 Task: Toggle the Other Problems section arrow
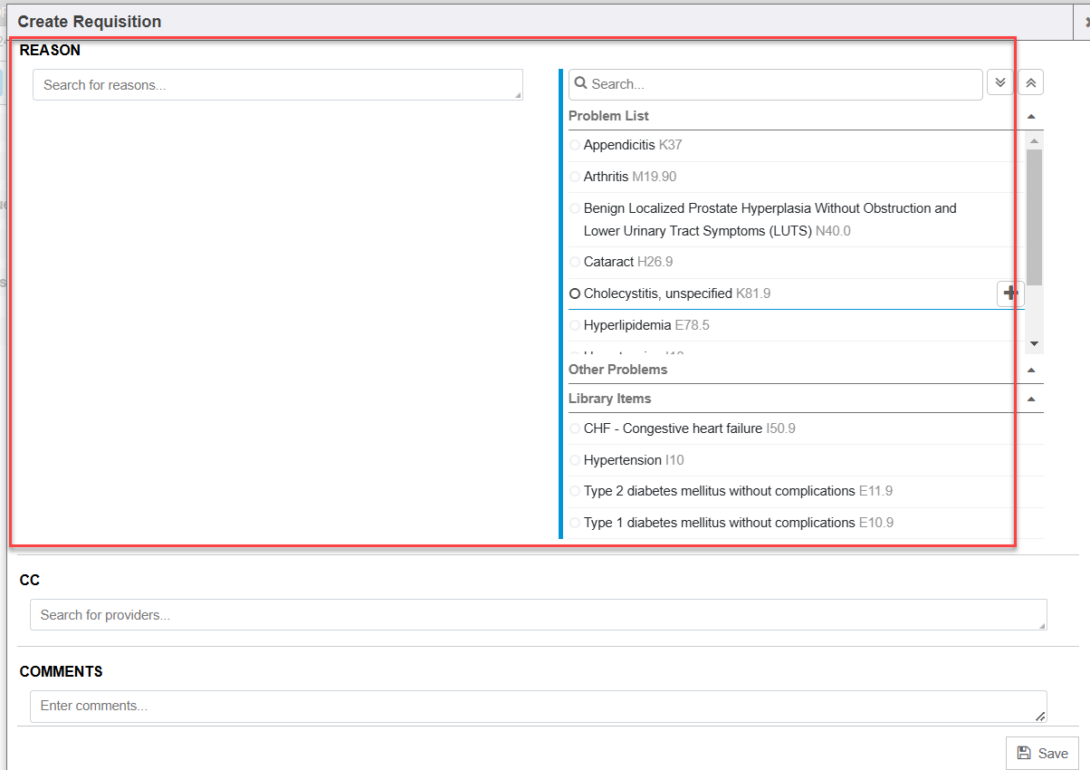(1031, 370)
